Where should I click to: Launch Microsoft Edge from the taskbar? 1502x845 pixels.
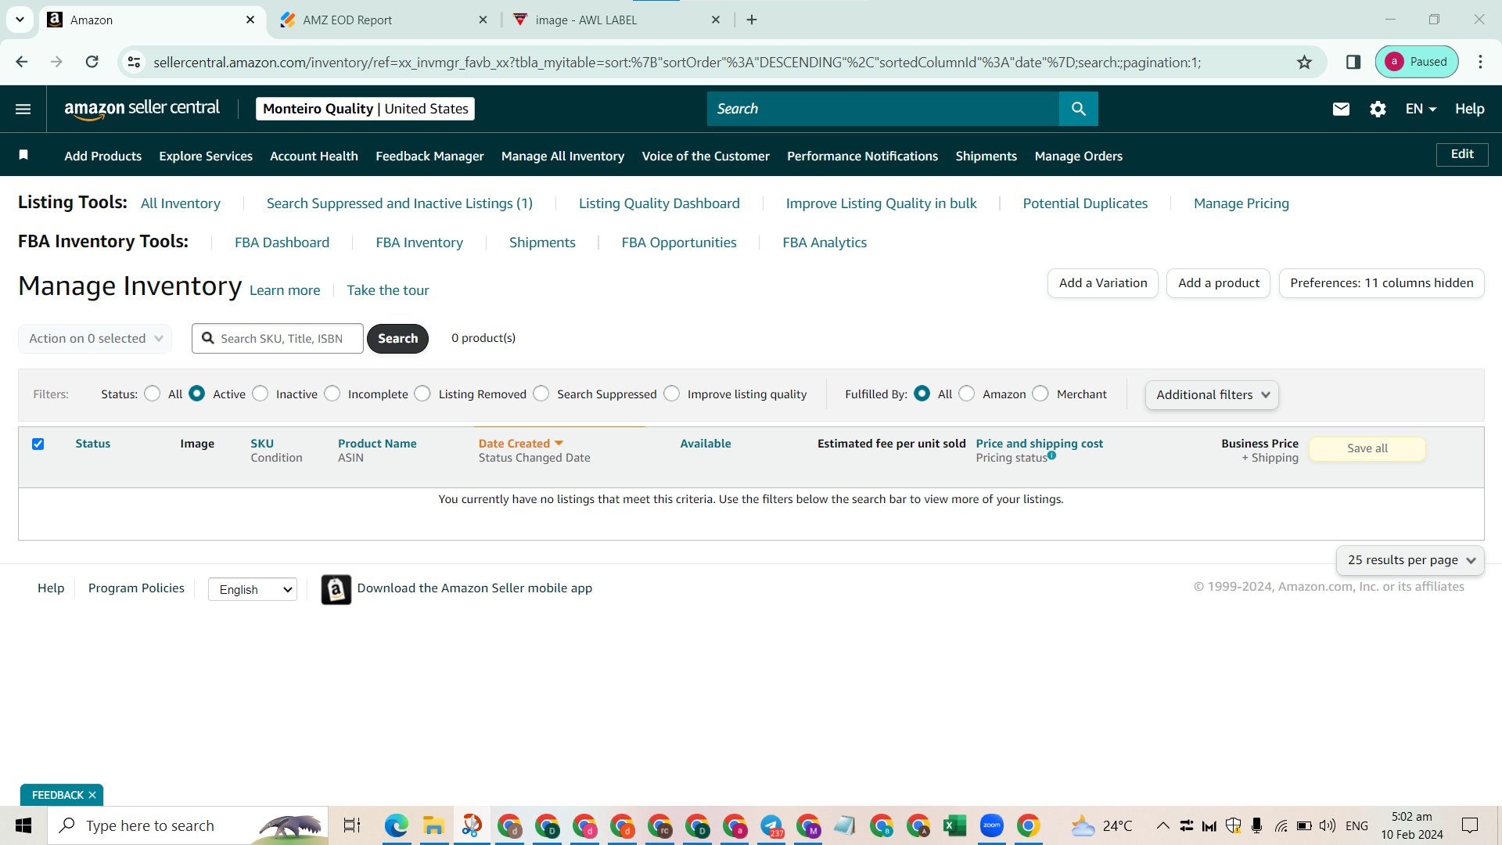[x=397, y=825]
